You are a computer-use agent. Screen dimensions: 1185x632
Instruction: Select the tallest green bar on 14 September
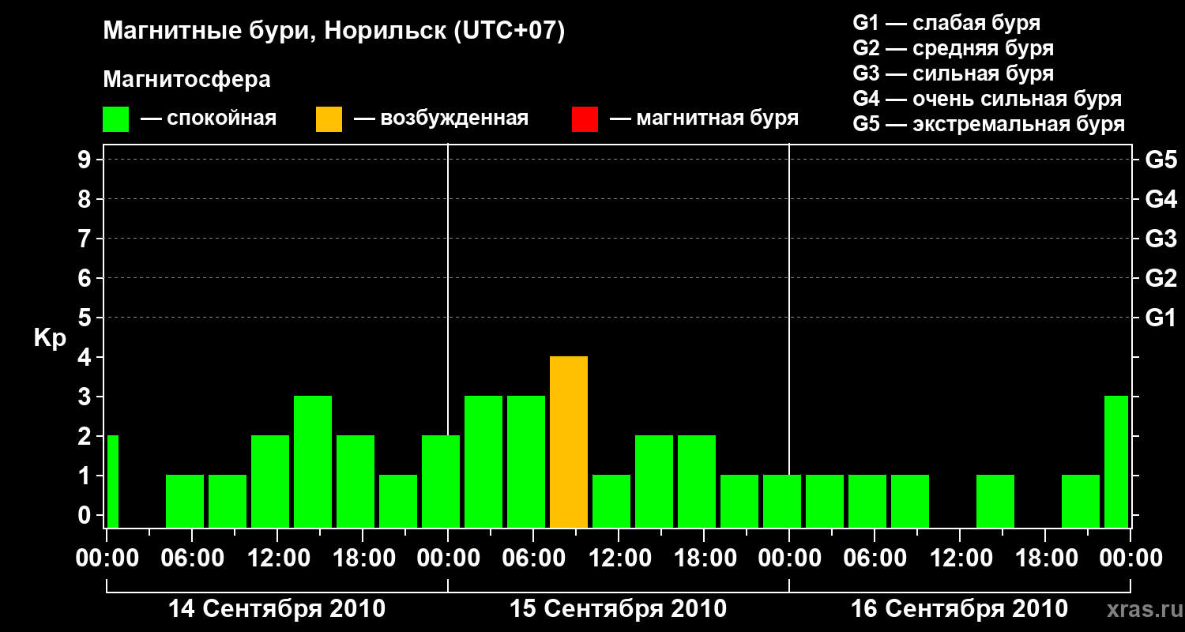point(313,461)
